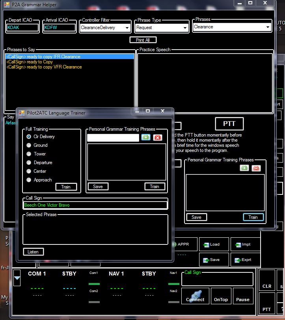The image size is (285, 320).
Task: Click green add phrase icon in Language Trainer
Action: 146,137
